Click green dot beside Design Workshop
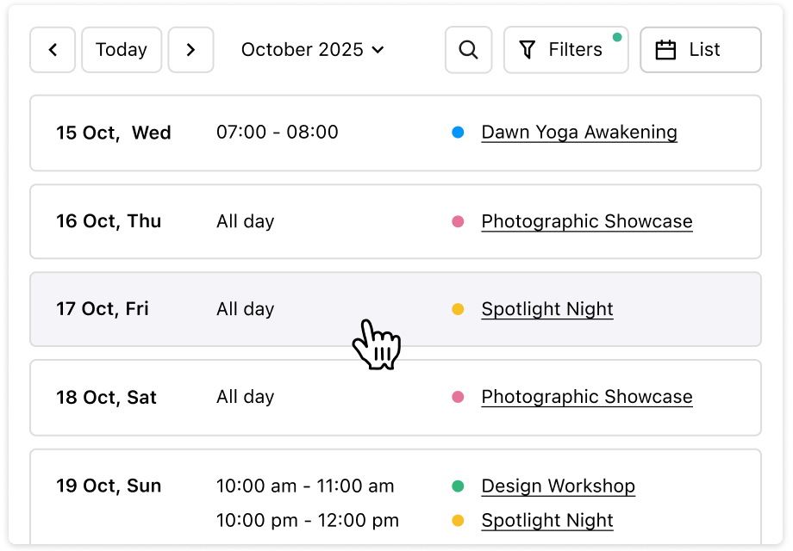The height and width of the screenshot is (551, 793). tap(458, 486)
